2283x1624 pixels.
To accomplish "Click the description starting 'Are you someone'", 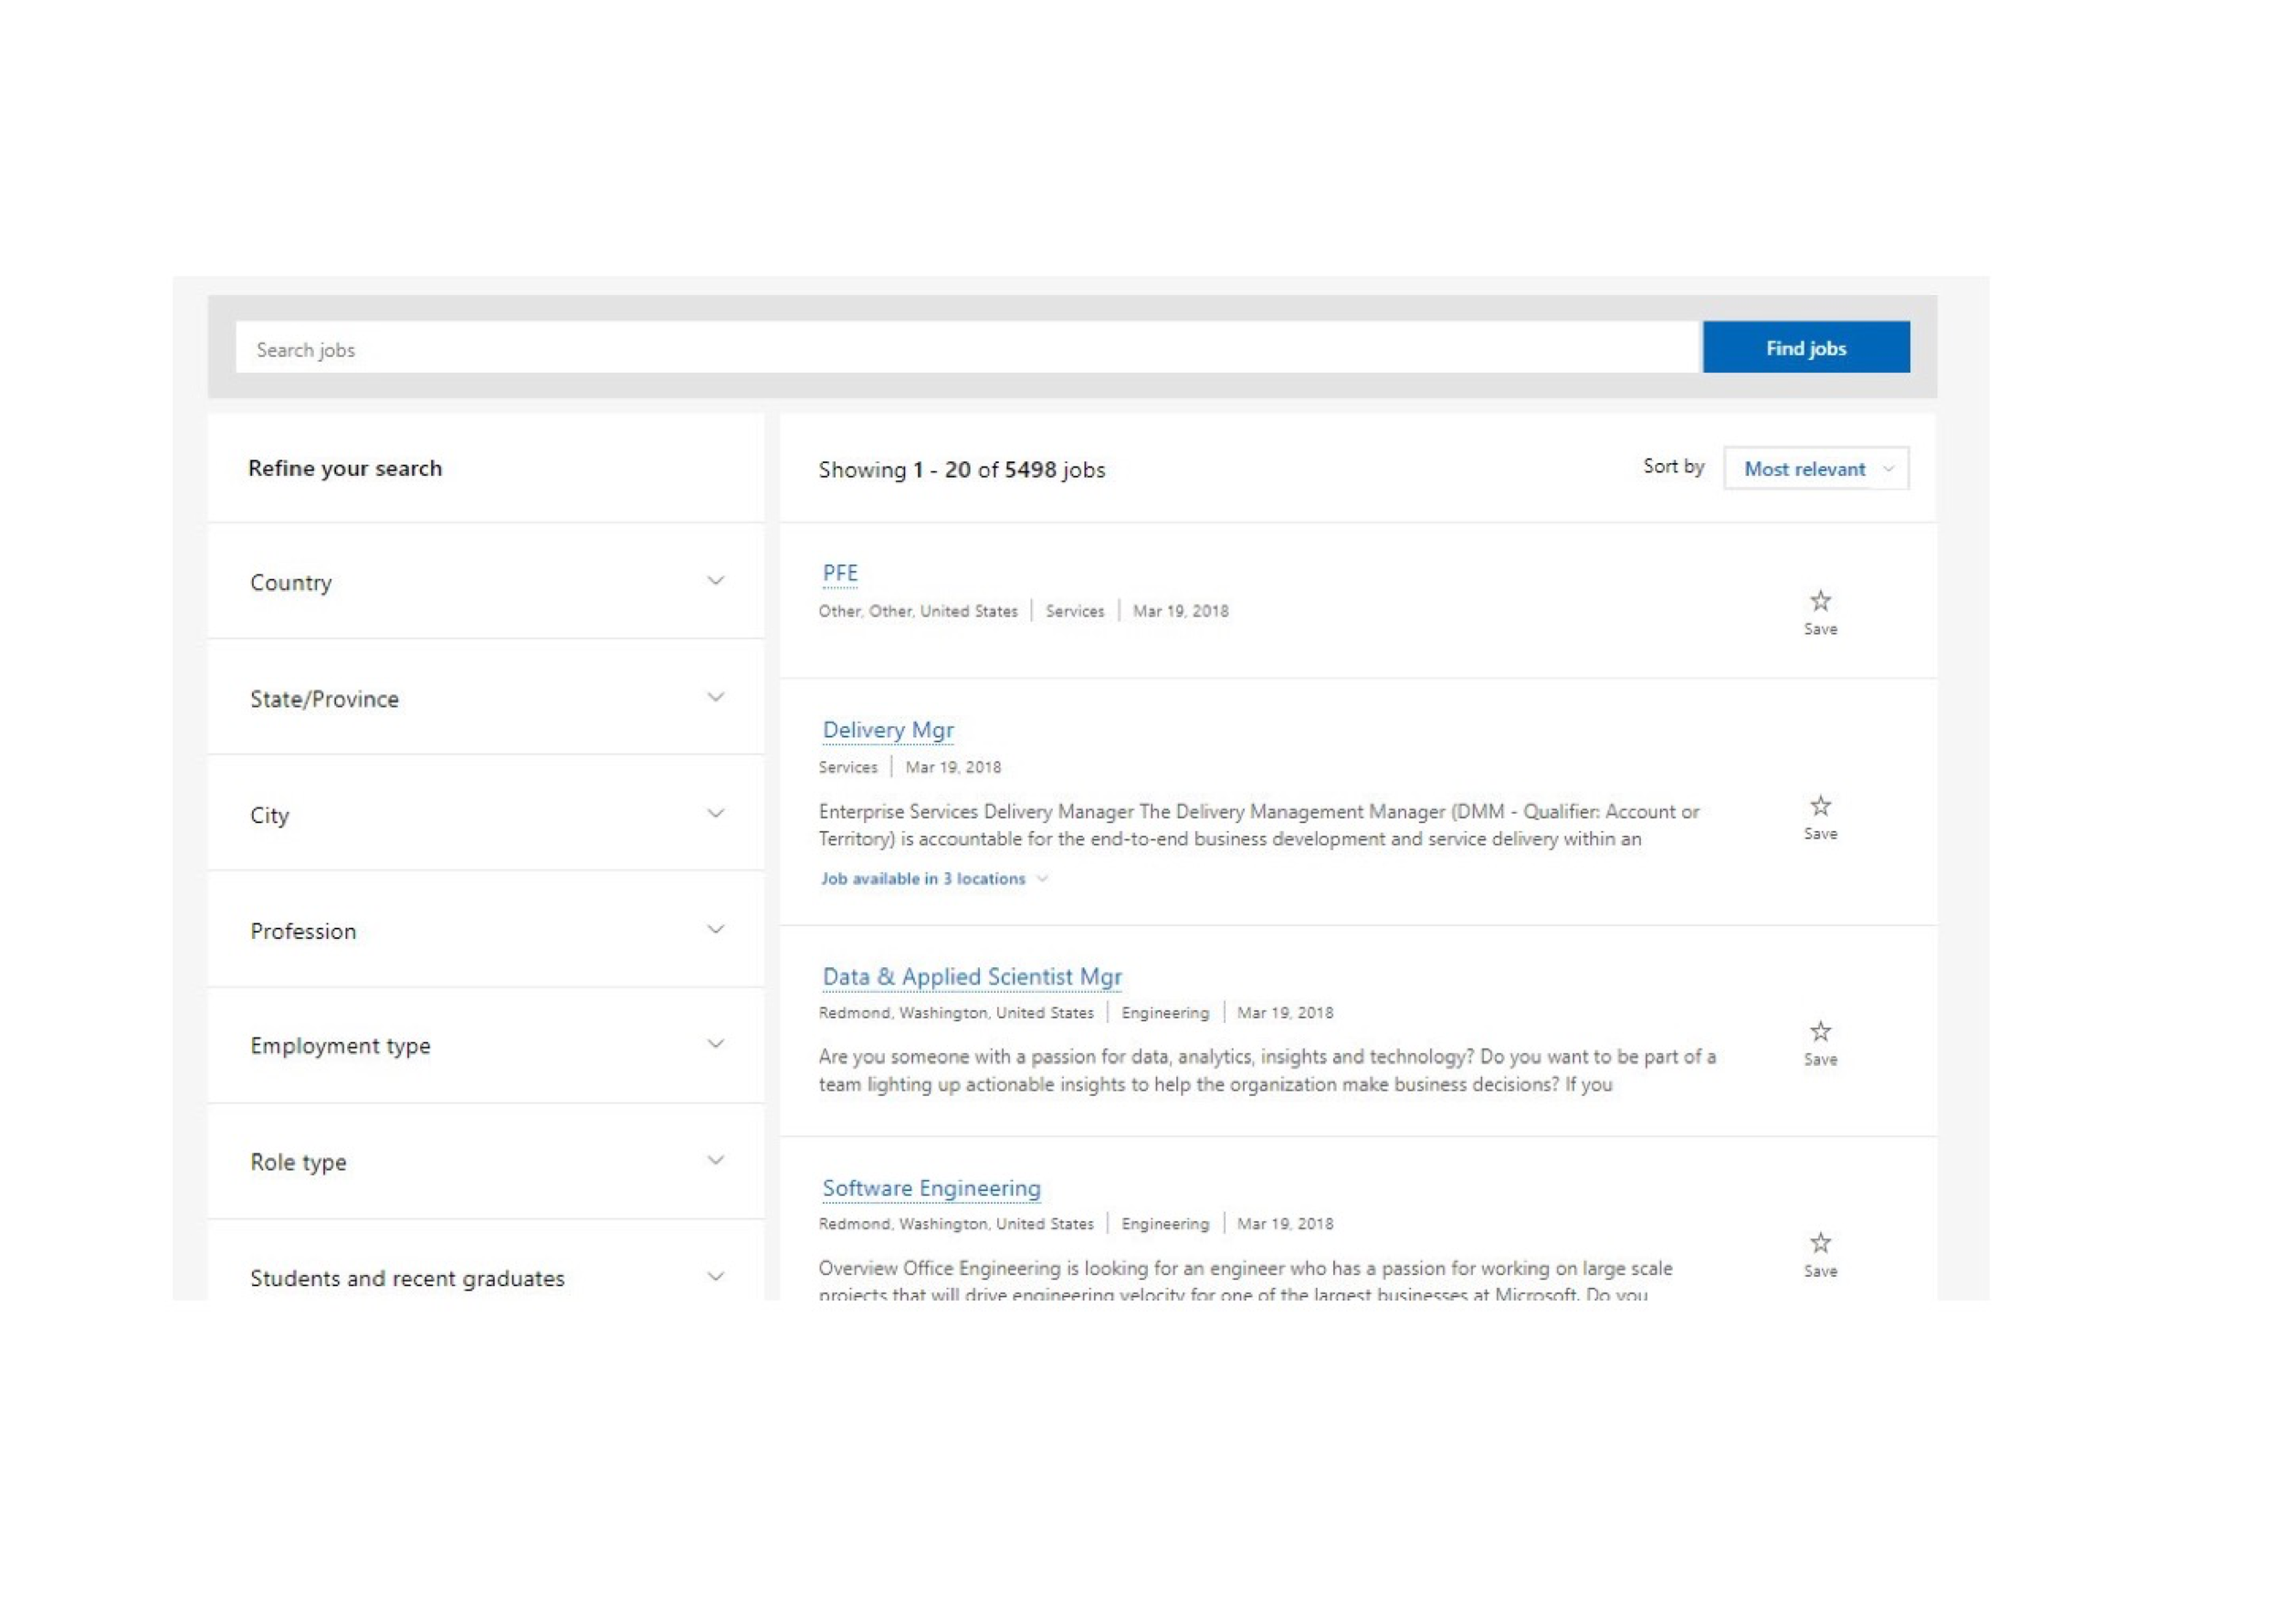I will tap(1267, 1070).
